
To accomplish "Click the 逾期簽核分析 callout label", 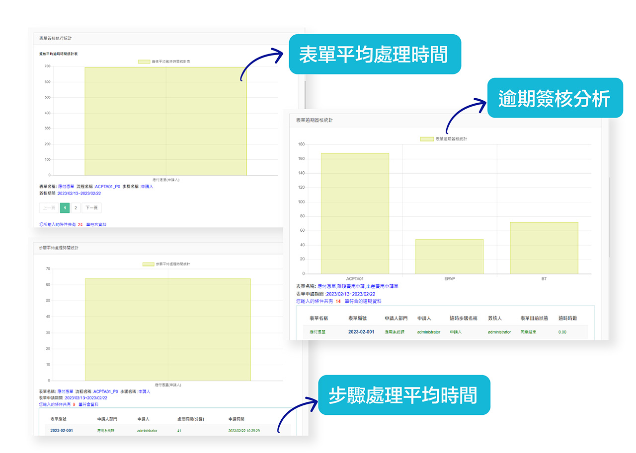I will pos(554,98).
